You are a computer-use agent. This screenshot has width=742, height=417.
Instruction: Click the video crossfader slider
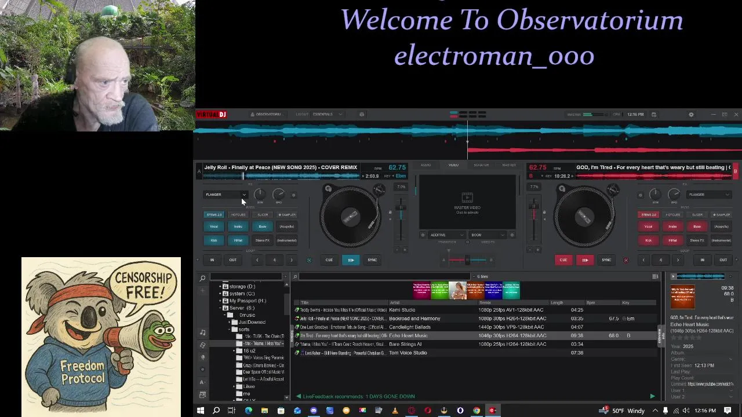(x=467, y=260)
